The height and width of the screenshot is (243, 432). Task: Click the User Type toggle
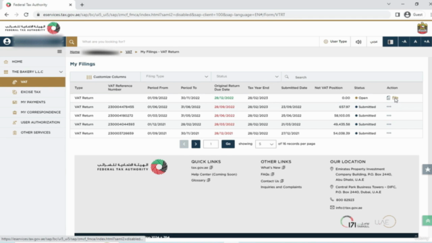335,42
